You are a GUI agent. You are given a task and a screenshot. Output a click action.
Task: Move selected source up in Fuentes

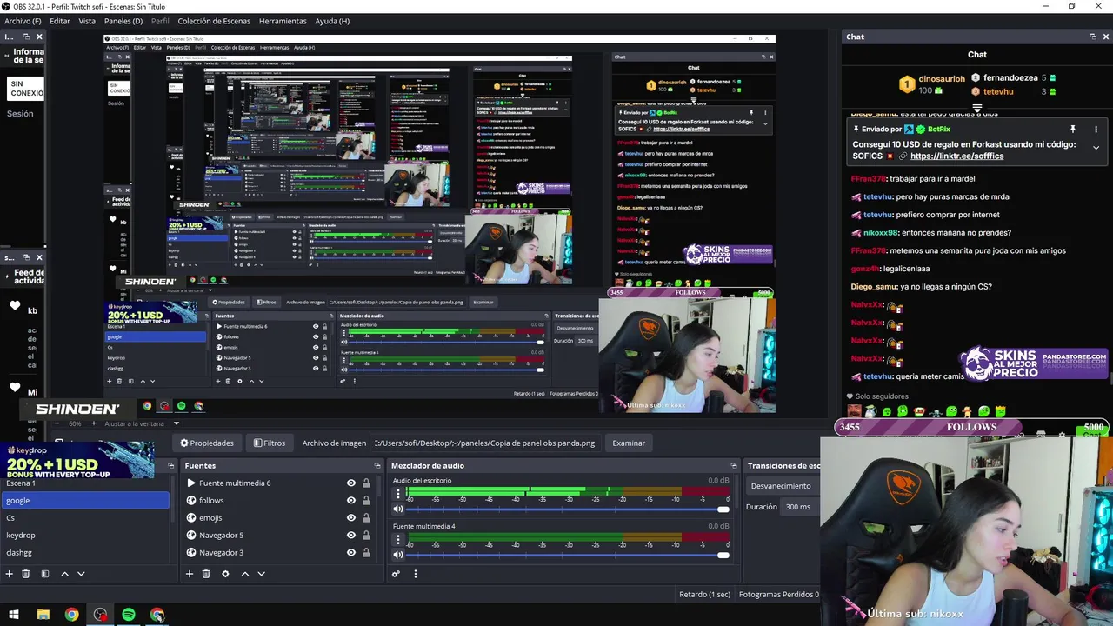click(244, 574)
